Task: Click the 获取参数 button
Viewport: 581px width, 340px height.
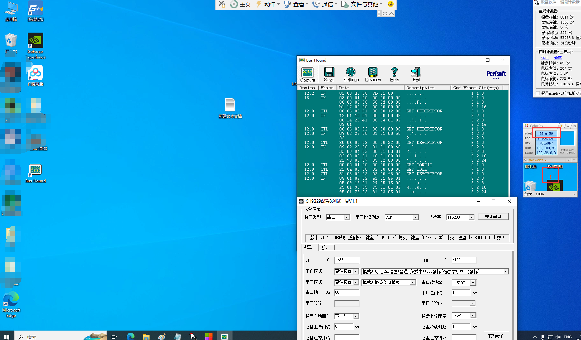Action: pyautogui.click(x=496, y=336)
